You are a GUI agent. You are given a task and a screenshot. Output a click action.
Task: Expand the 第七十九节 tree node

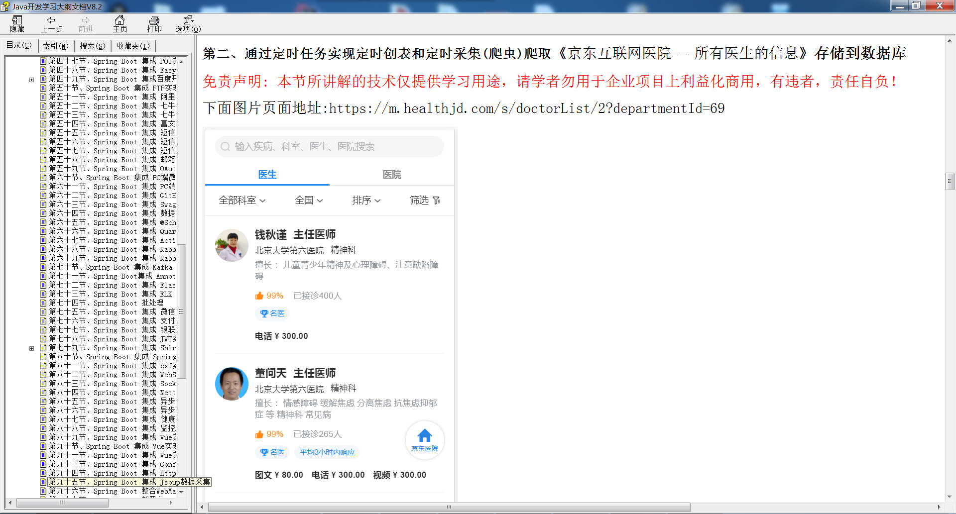(x=31, y=348)
